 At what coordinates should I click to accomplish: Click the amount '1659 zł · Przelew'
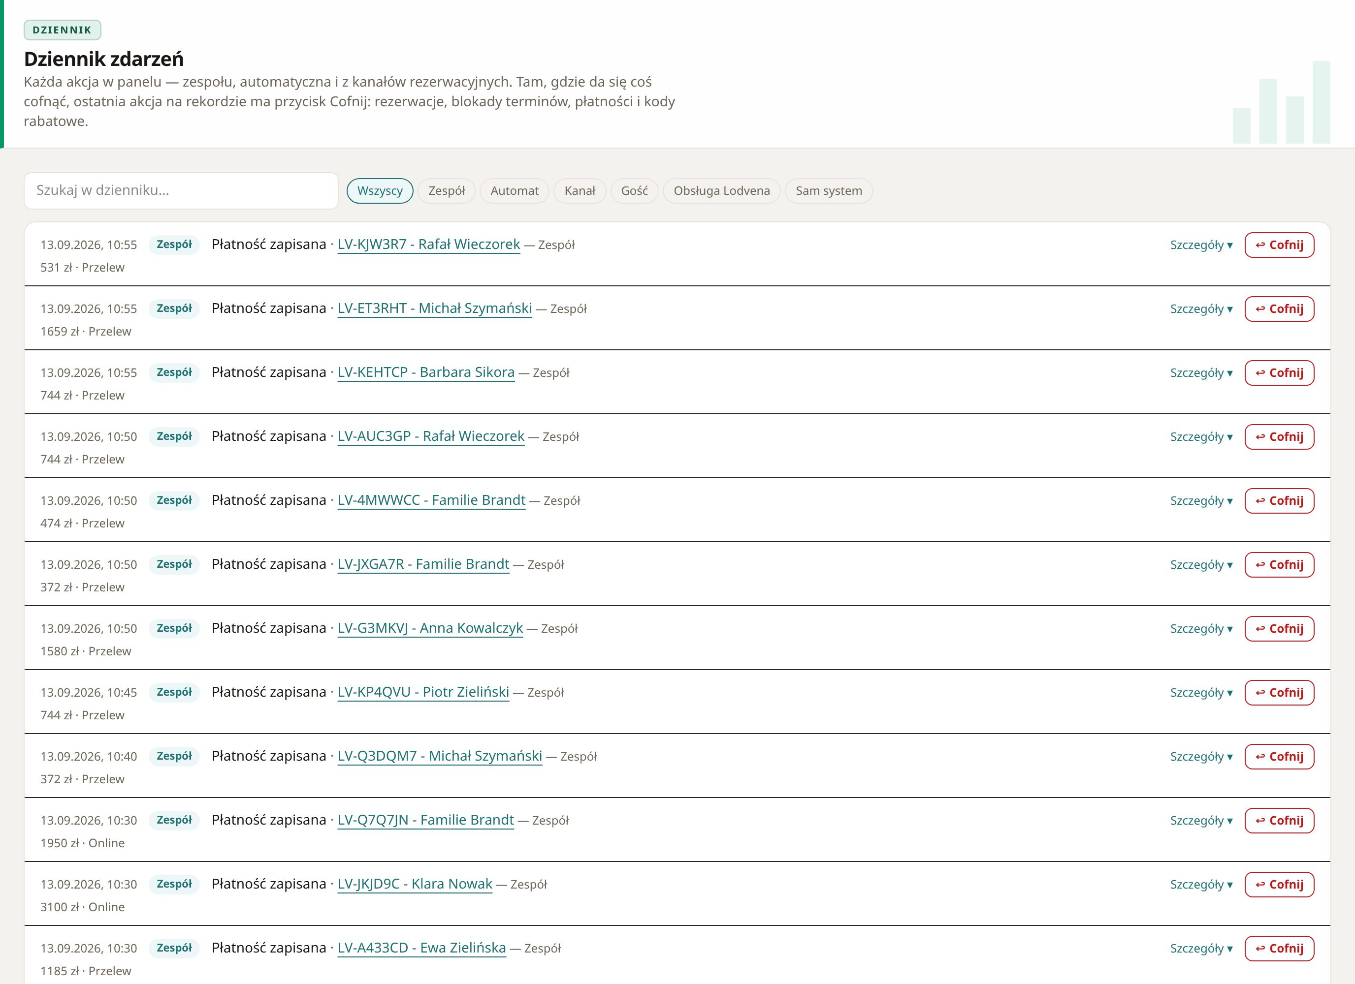pos(86,332)
